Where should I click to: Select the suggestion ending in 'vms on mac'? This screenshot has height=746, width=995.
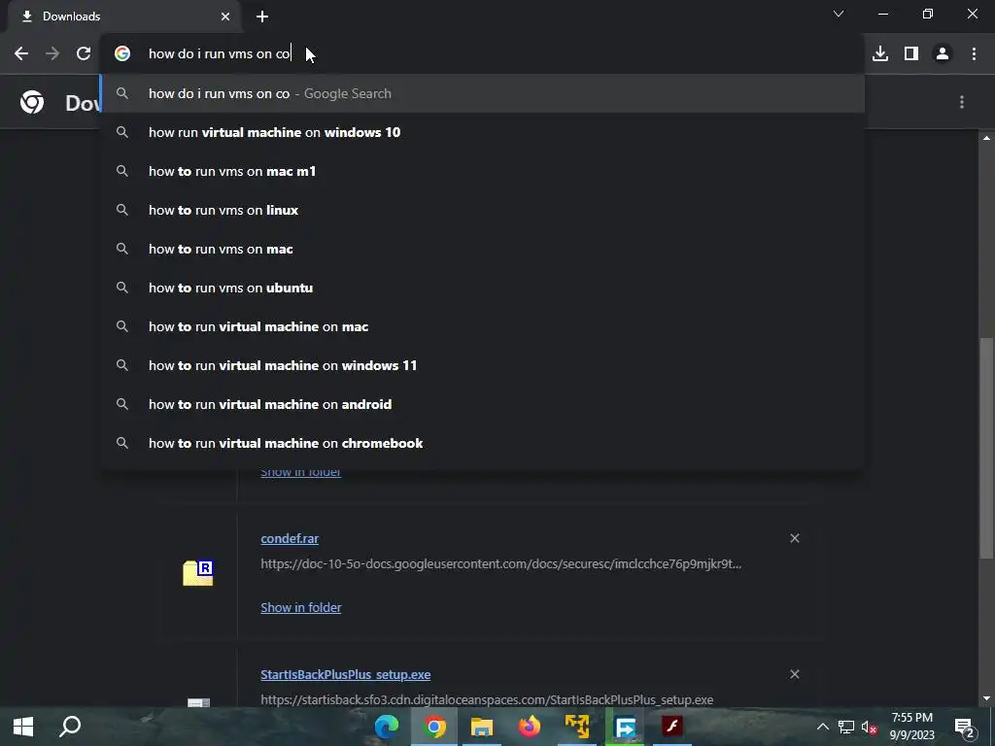click(x=482, y=249)
